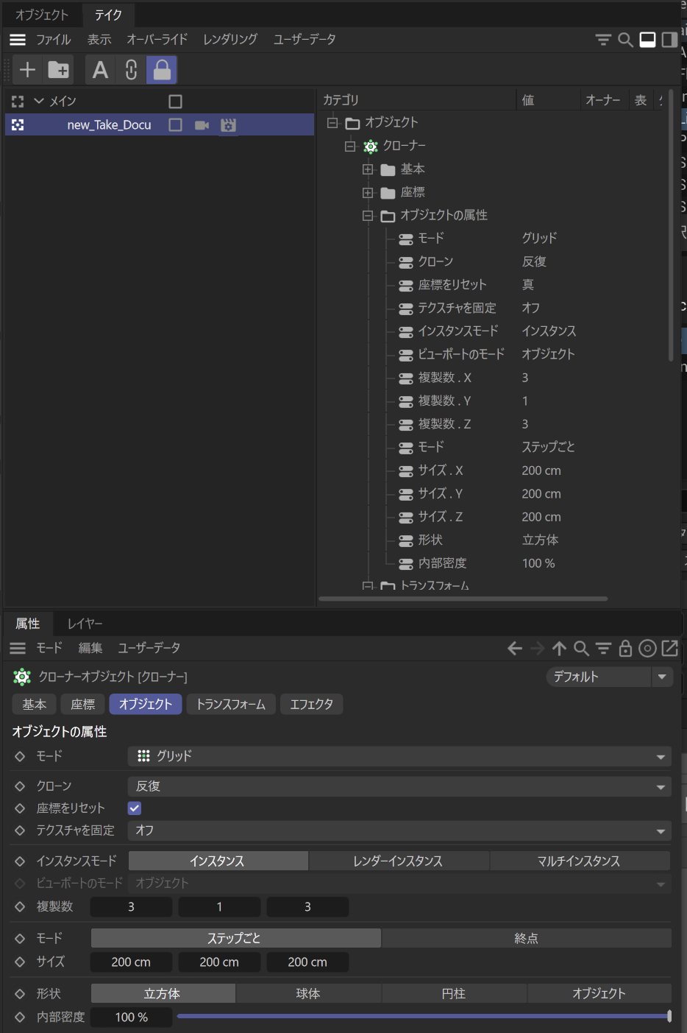Toggle keyframe diamond beside 内部密度
Screen dimensions: 687x1033
(x=20, y=1018)
